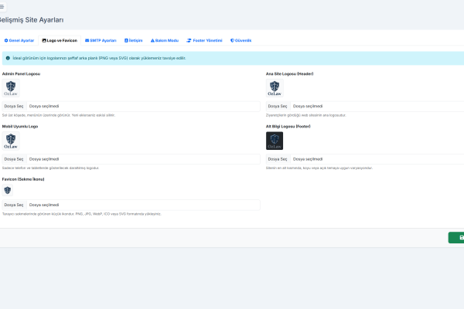Select the Mobil Uyumlu Logo preview image

[x=11, y=141]
